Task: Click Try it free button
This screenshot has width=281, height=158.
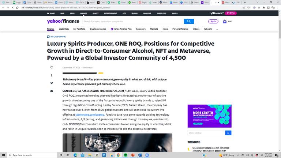Action: 231,13
